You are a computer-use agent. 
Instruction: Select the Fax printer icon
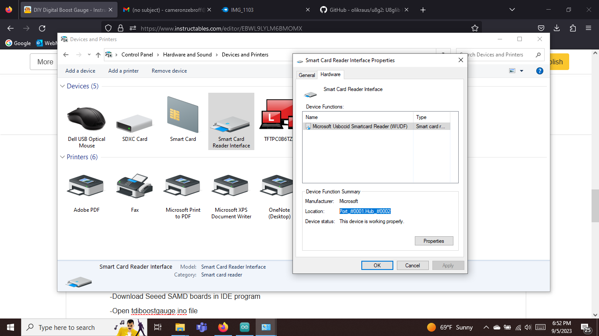tap(135, 185)
